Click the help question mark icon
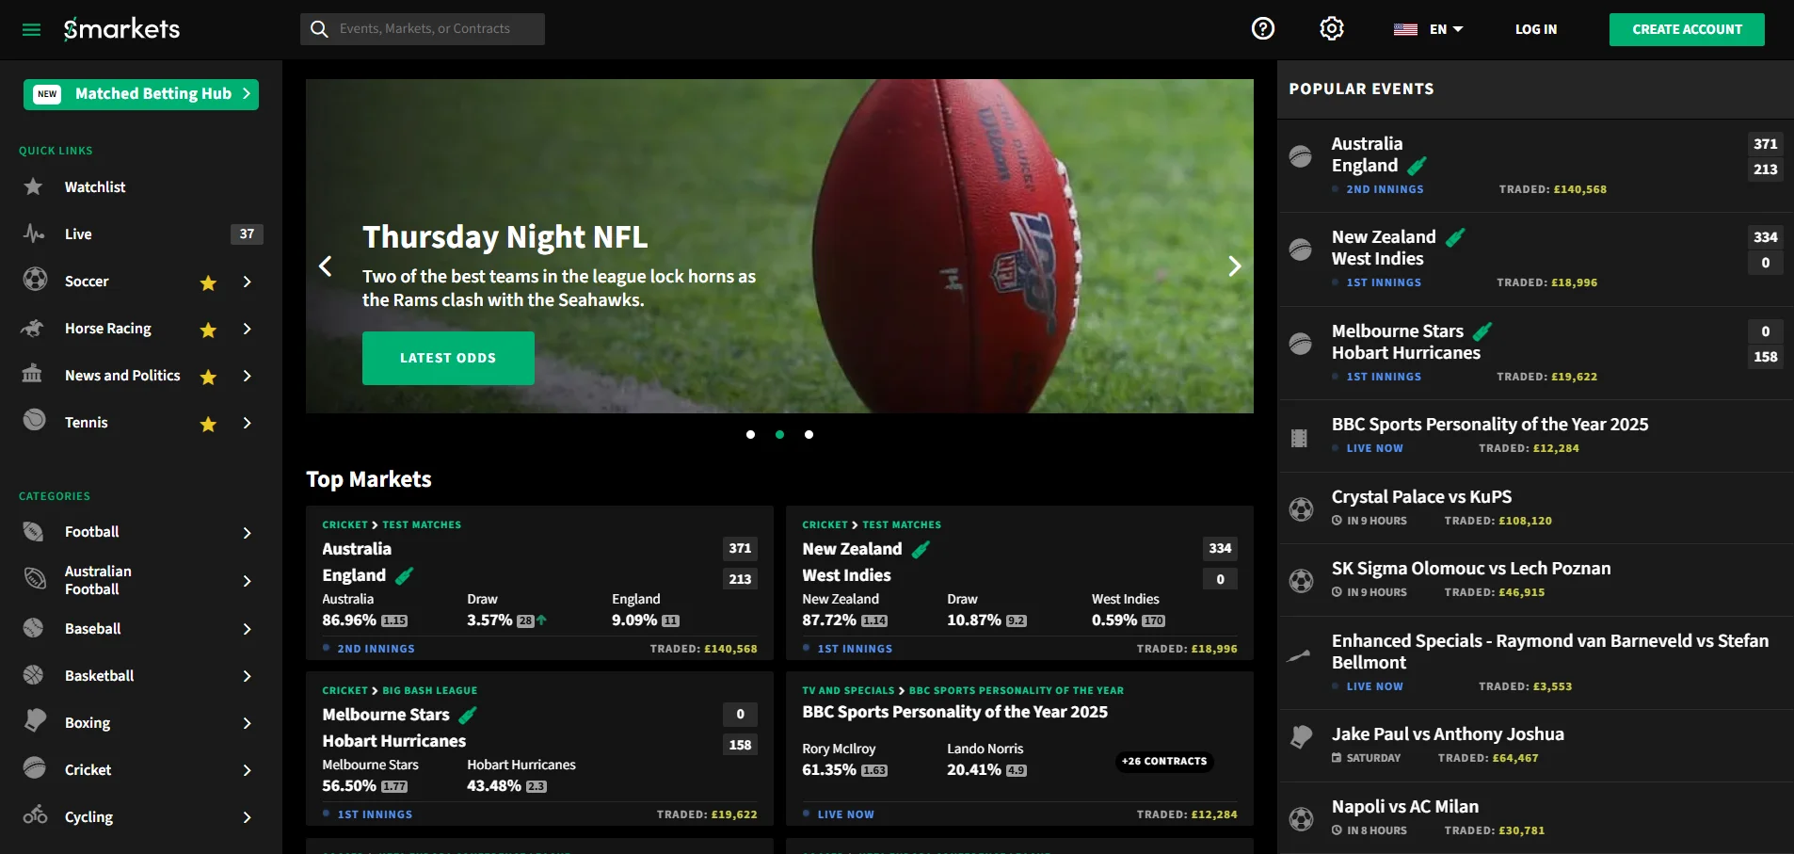Viewport: 1794px width, 854px height. [1263, 28]
